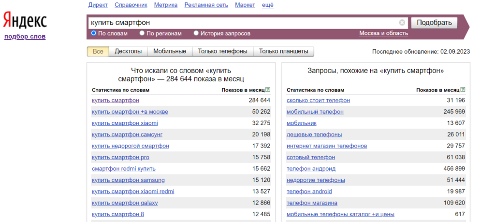The height and width of the screenshot is (222, 495).
Task: Open 'интернет магазин телефонов' similar query
Action: (327, 146)
